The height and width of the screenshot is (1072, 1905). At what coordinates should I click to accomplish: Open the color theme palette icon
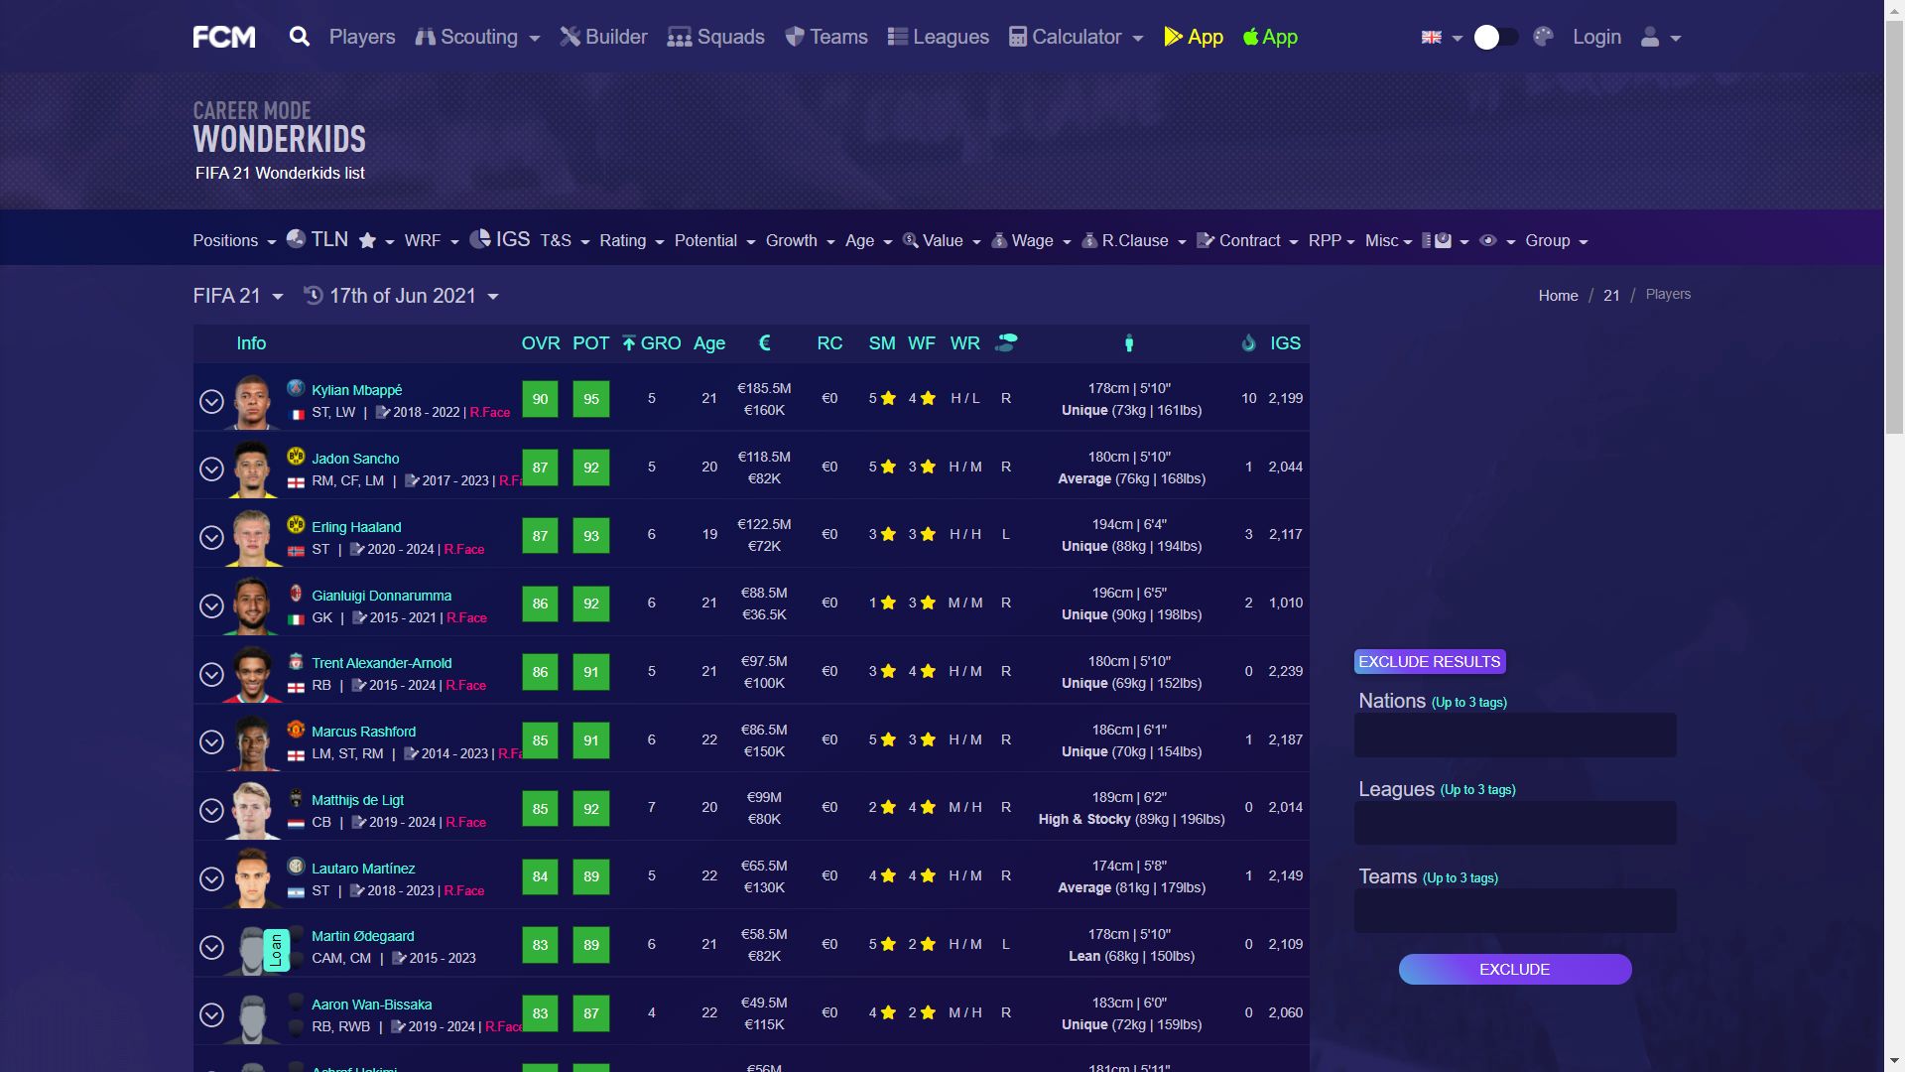pyautogui.click(x=1543, y=37)
